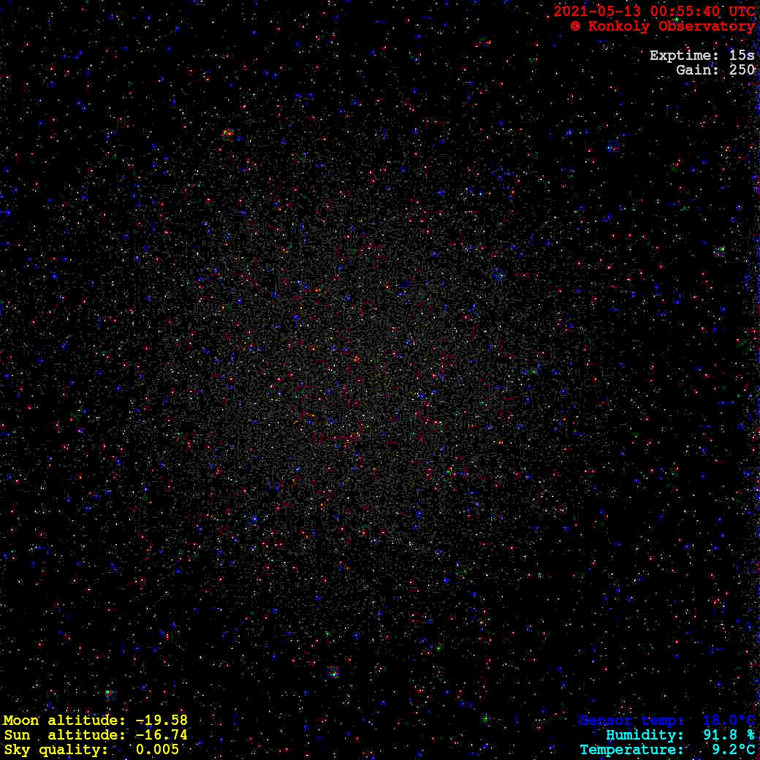Select the Sky quality label

click(56, 750)
